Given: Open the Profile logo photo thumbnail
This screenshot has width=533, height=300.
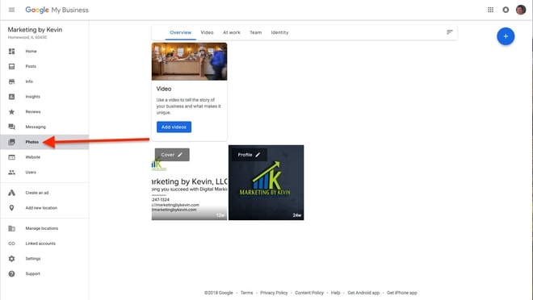Looking at the screenshot, I should click(266, 182).
